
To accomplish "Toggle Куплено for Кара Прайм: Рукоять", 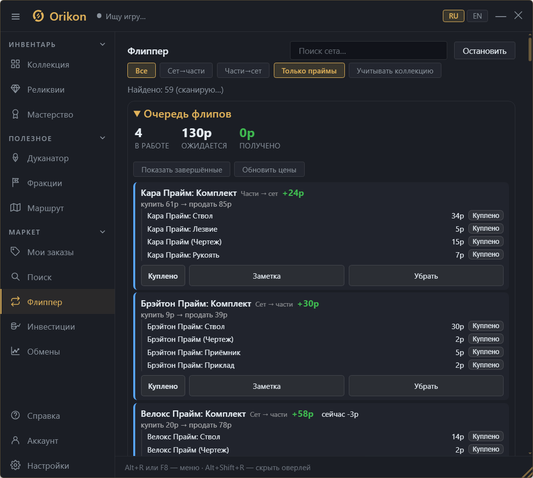I will click(486, 255).
